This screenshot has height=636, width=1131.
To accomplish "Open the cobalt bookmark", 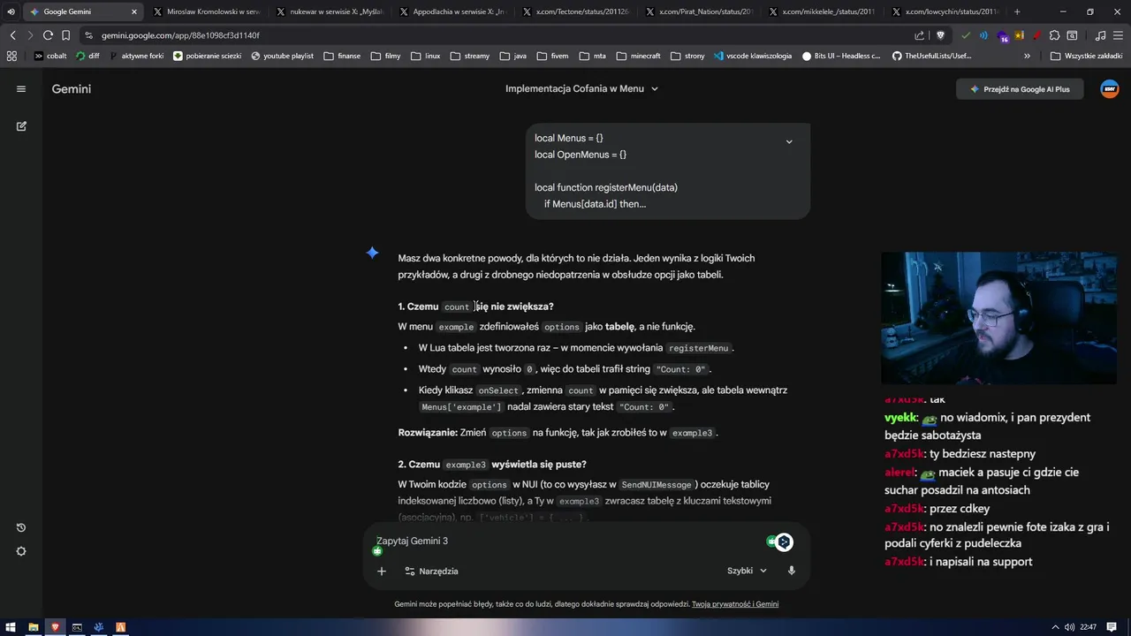I will pyautogui.click(x=50, y=56).
